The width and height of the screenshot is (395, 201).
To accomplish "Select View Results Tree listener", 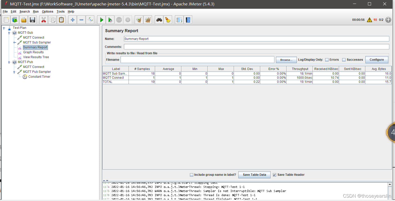I will 36,57.
